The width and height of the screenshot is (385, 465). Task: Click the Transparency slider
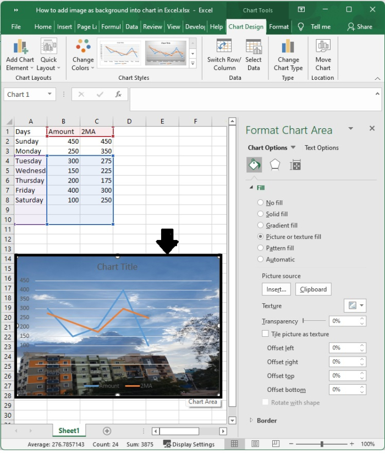tap(314, 321)
